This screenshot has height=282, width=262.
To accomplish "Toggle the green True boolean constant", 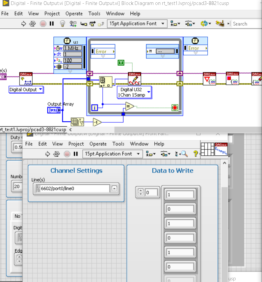I will tap(121, 63).
